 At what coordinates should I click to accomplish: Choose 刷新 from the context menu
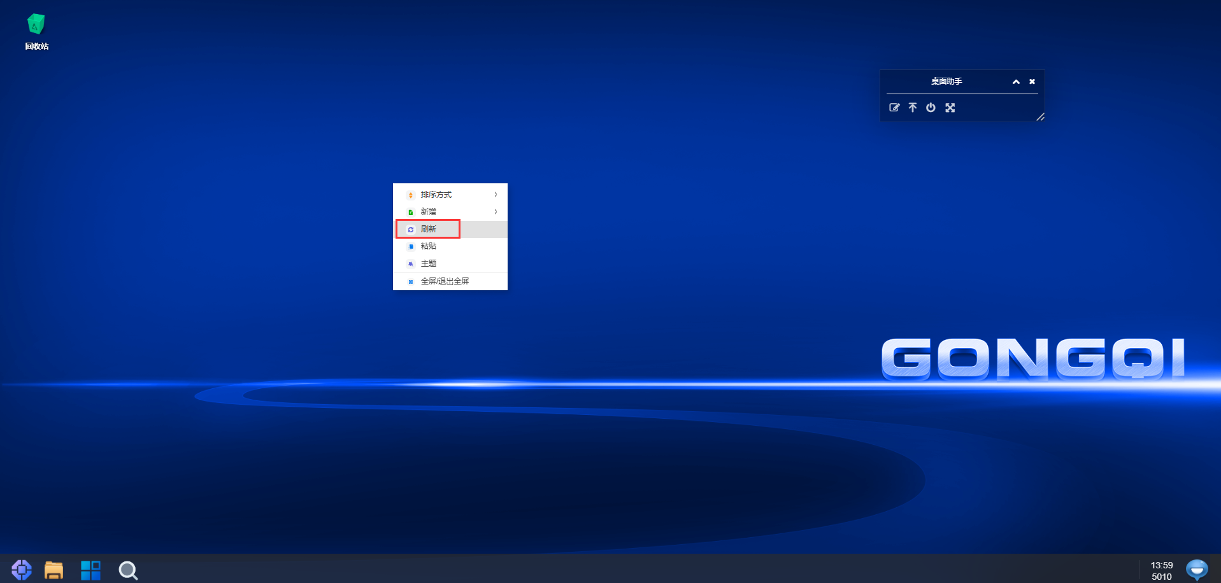(x=450, y=229)
